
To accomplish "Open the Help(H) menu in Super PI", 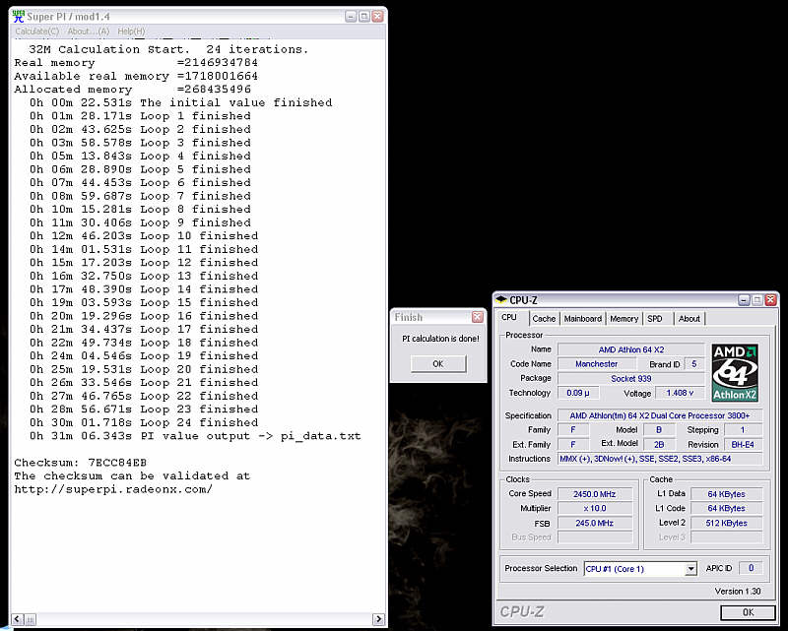I will (131, 32).
